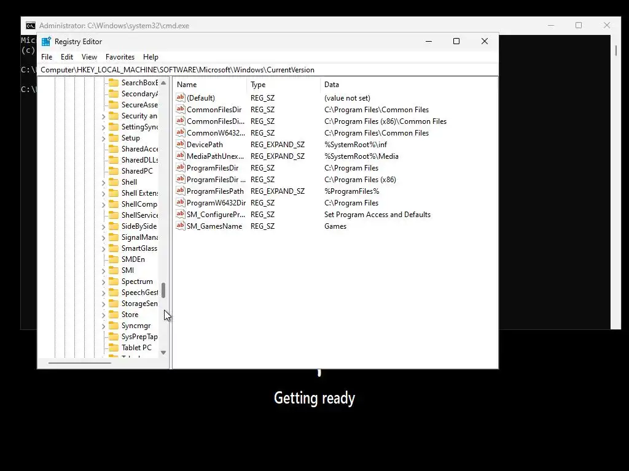The height and width of the screenshot is (471, 629).
Task: Click the SysPrepTap folder icon
Action: (x=114, y=337)
